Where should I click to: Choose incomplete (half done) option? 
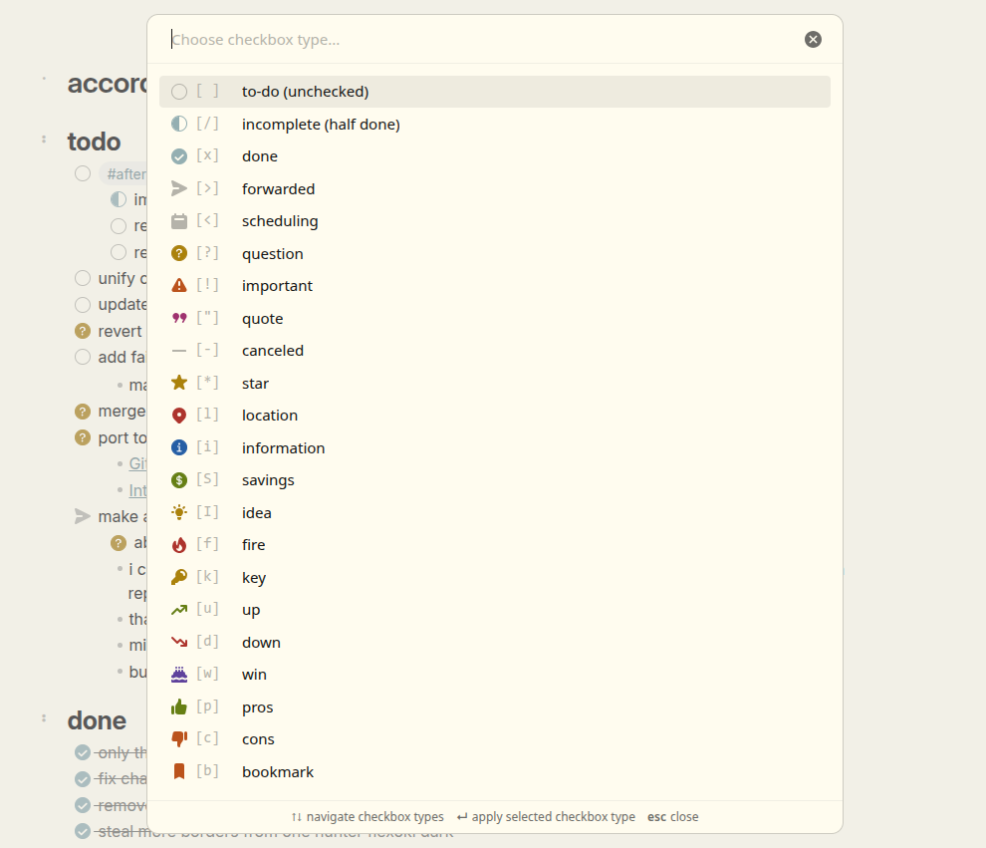(x=494, y=124)
